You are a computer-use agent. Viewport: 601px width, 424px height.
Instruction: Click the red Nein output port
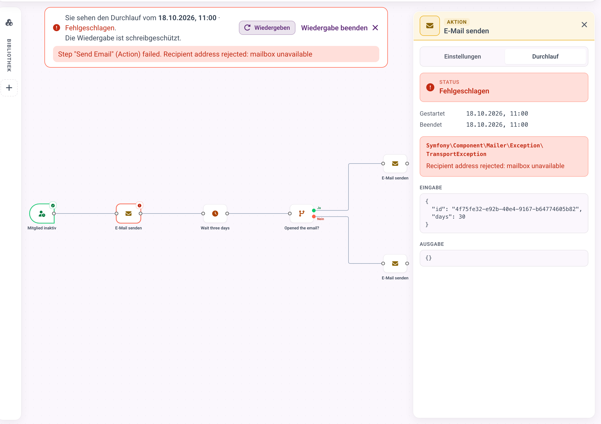coord(314,217)
